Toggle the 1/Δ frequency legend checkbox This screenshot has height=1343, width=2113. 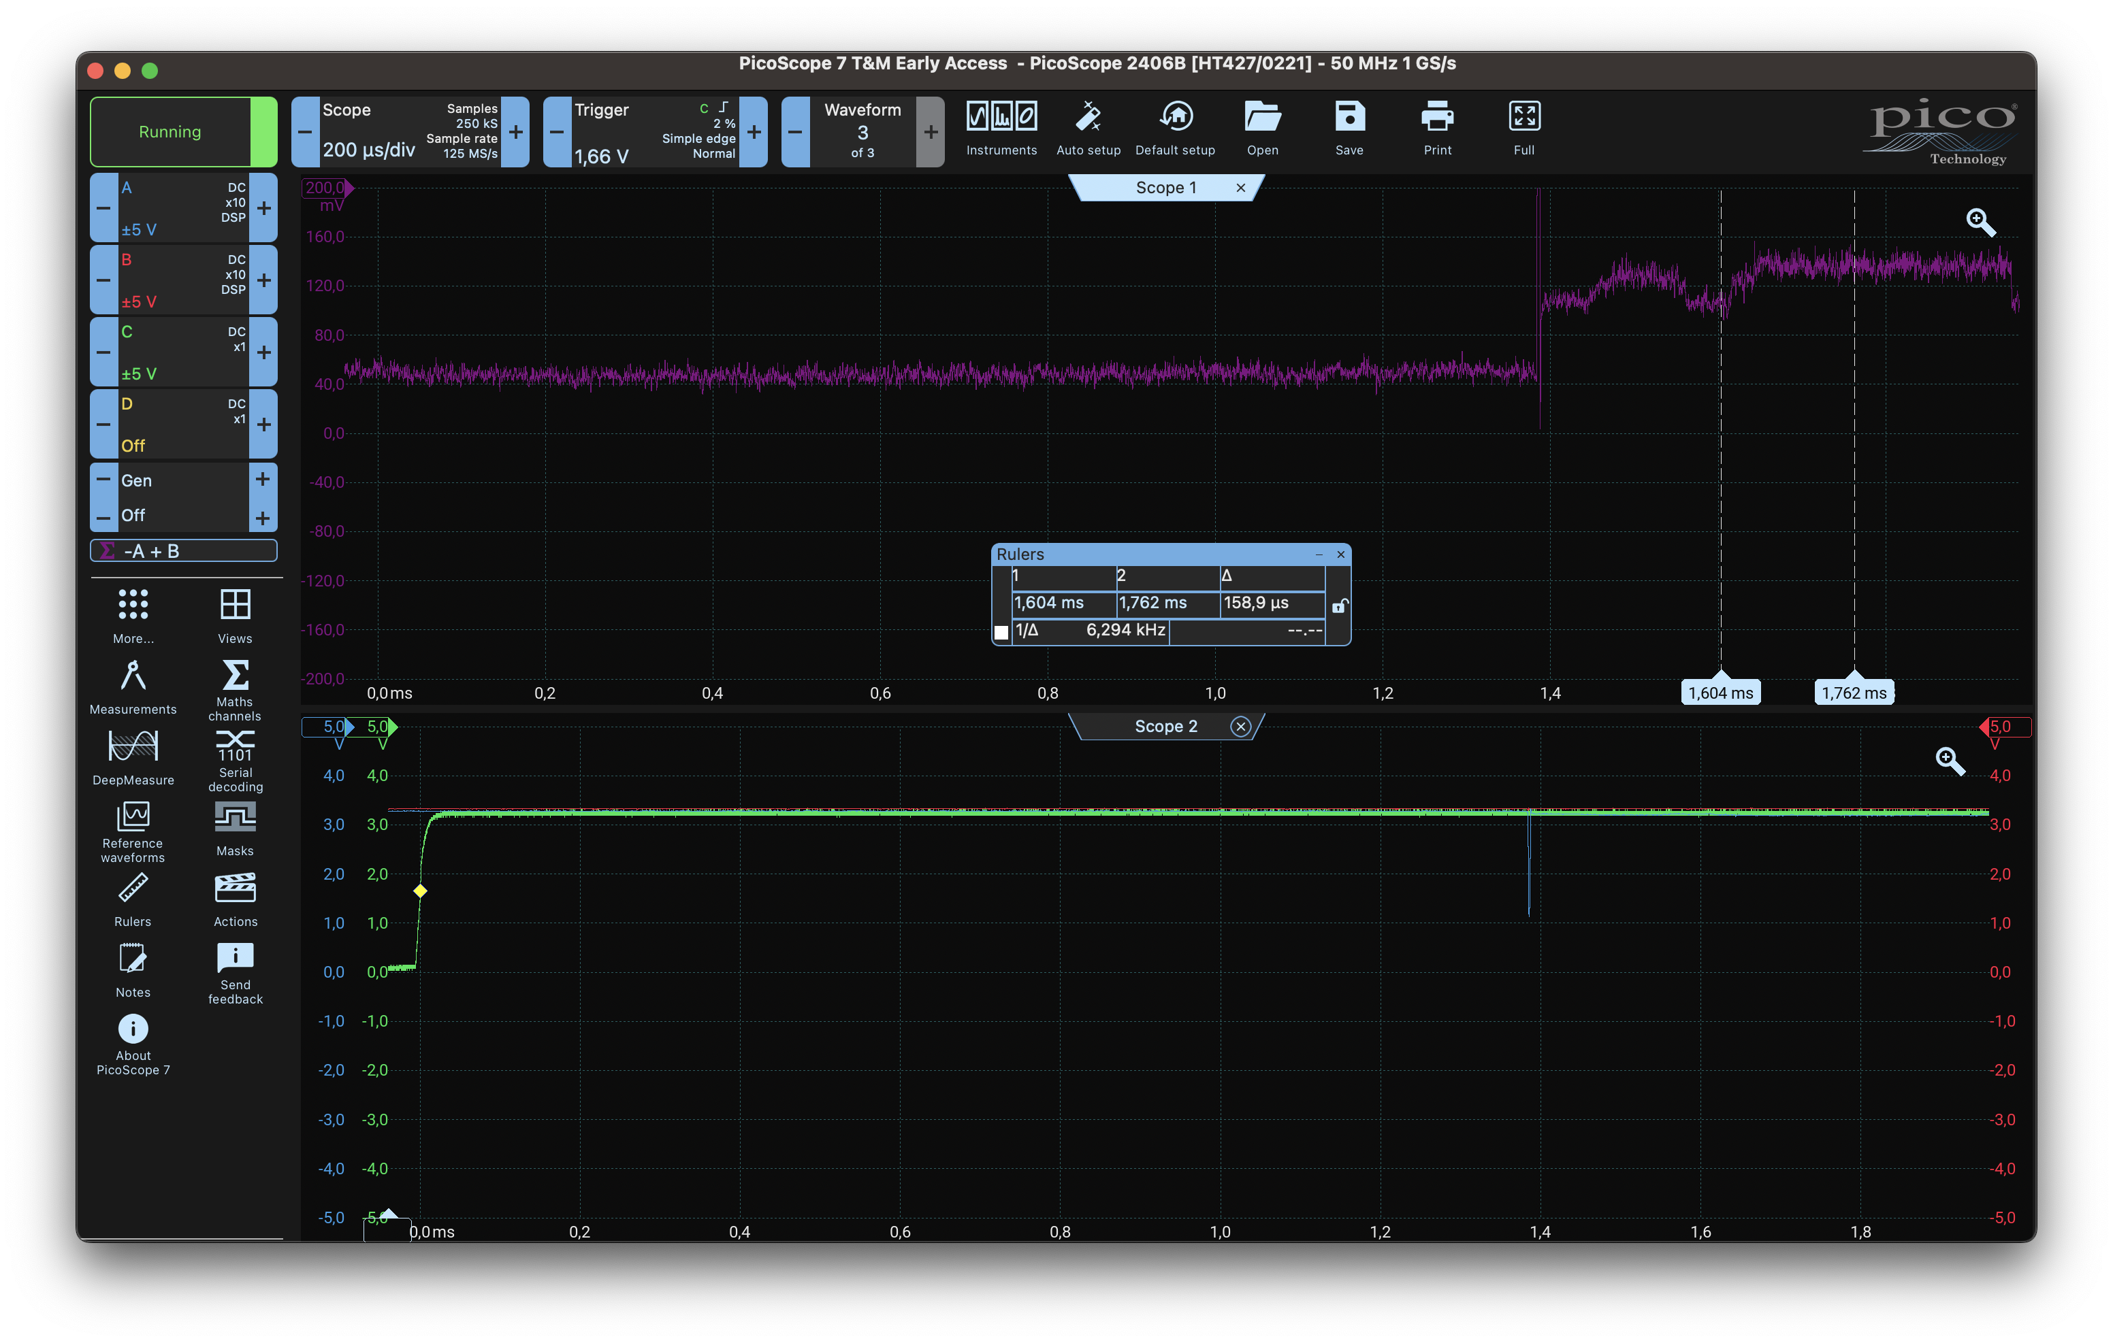pyautogui.click(x=1001, y=631)
